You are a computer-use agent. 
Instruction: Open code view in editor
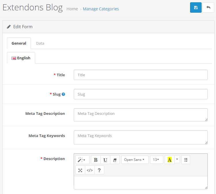point(90,170)
